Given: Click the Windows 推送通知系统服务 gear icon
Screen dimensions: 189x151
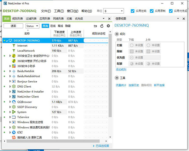Looking at the screenshot, I should point(14,127).
